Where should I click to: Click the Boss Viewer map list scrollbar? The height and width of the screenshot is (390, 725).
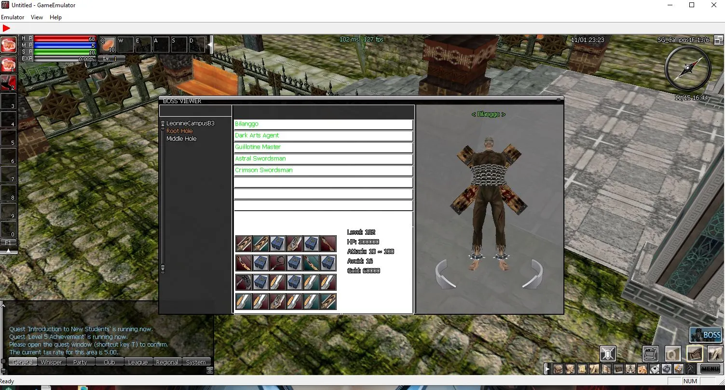(x=163, y=197)
